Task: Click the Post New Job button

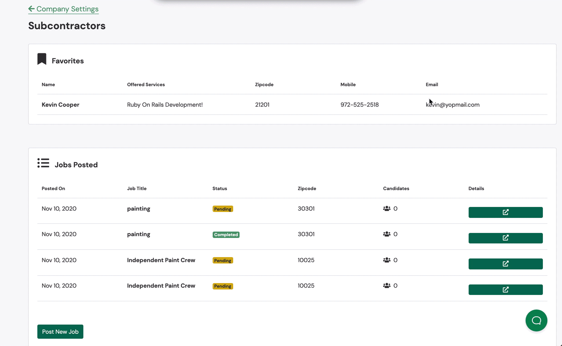Action: (x=60, y=332)
